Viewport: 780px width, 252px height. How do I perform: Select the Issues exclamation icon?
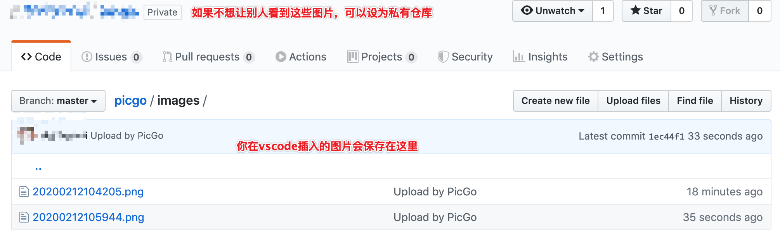pyautogui.click(x=87, y=57)
